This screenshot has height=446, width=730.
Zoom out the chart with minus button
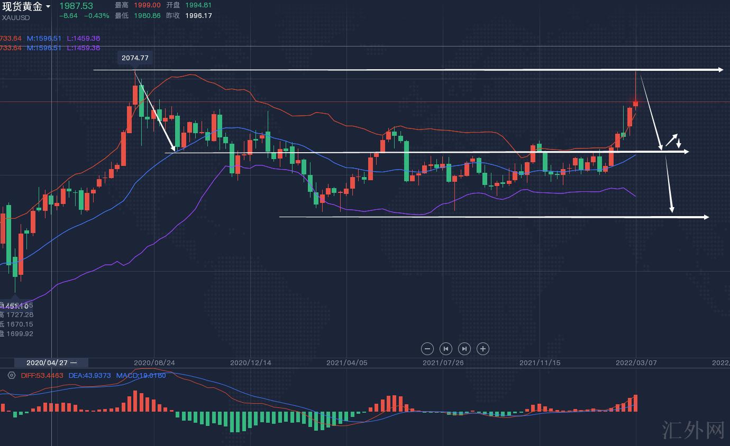(427, 349)
